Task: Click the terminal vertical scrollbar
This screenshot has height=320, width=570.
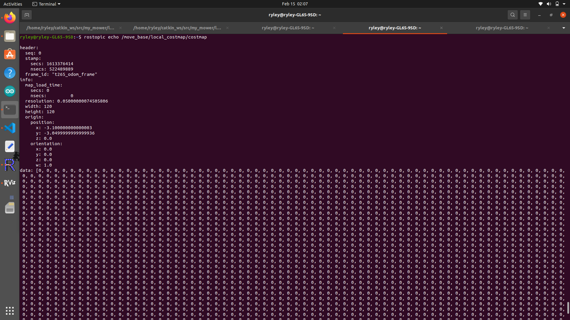Action: pos(568,308)
